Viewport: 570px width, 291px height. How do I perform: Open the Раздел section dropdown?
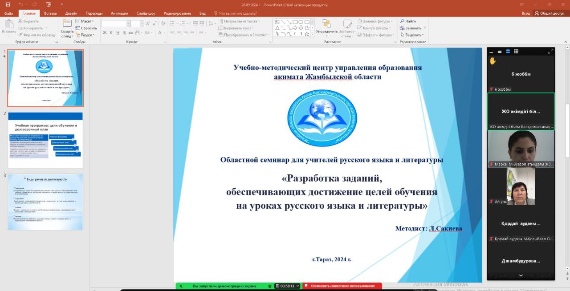[85, 35]
